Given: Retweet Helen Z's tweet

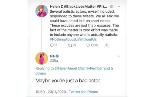Looking at the screenshot, I should click(70, 45).
